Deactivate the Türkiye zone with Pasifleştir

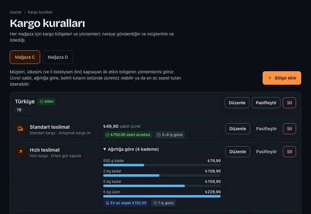[x=266, y=103]
